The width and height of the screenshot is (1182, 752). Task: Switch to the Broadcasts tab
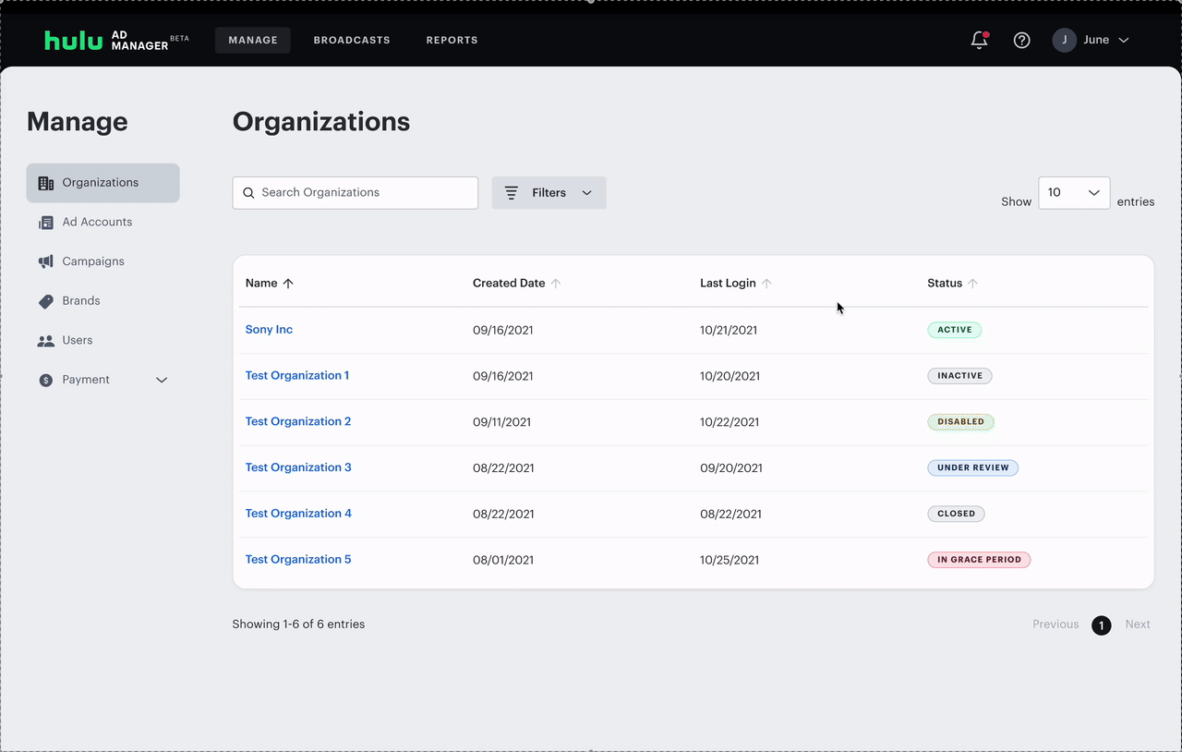click(x=351, y=40)
